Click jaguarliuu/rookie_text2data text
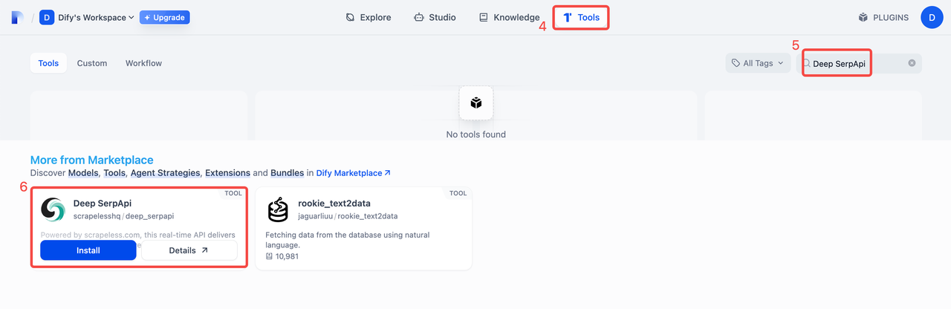 tap(348, 216)
